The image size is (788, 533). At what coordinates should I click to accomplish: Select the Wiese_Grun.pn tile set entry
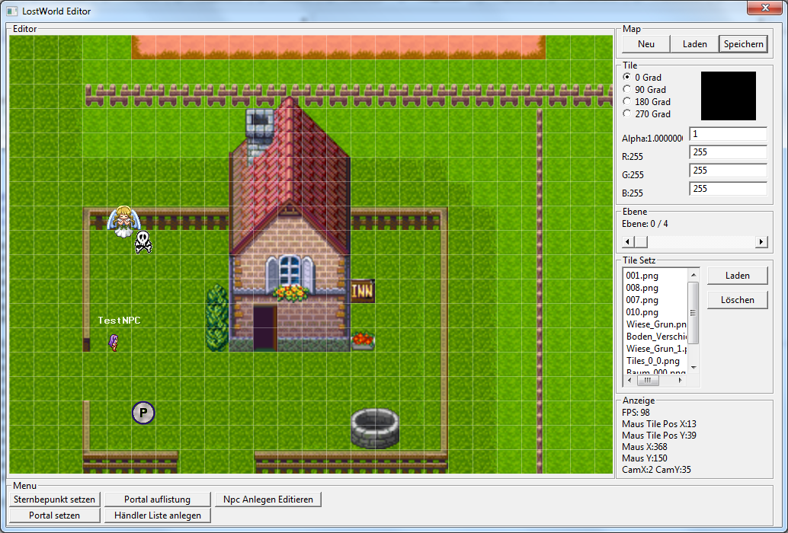click(x=656, y=324)
